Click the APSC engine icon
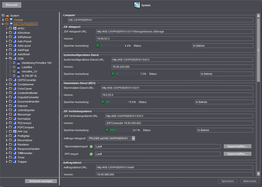The image size is (262, 187). coord(15,28)
